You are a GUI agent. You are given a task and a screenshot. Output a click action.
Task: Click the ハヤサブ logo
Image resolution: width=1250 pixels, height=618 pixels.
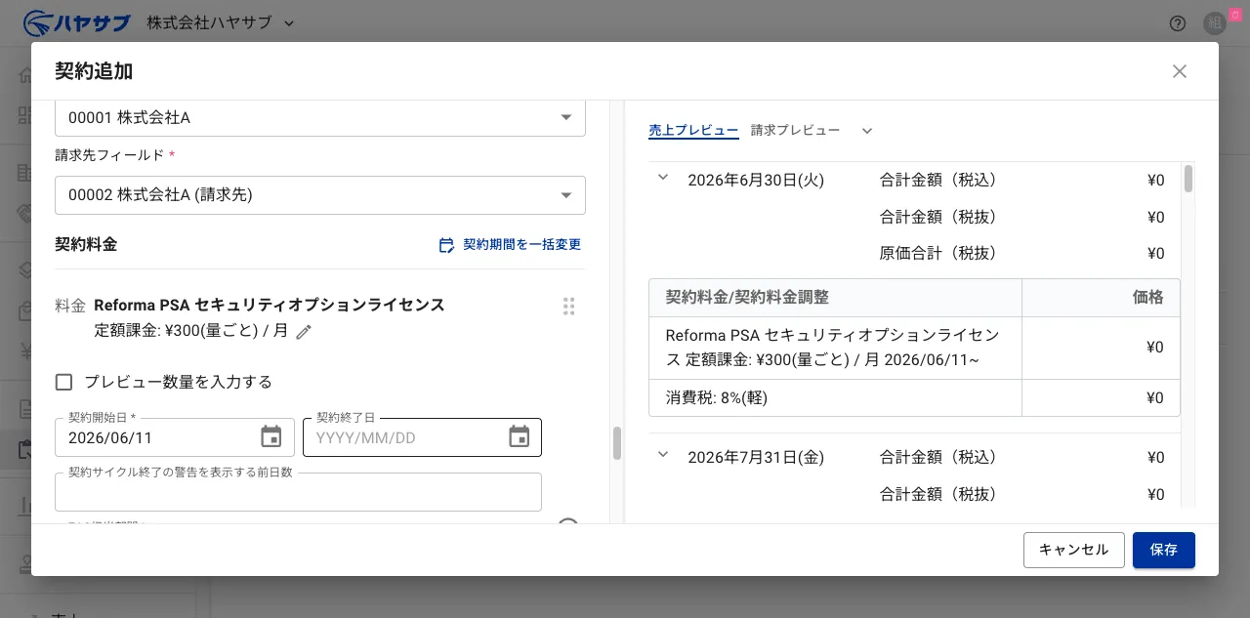(77, 22)
